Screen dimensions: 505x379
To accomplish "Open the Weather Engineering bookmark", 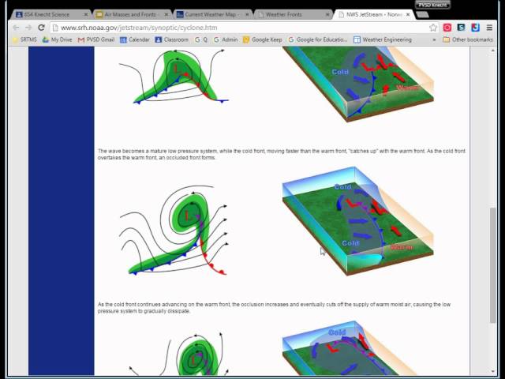I will (383, 39).
